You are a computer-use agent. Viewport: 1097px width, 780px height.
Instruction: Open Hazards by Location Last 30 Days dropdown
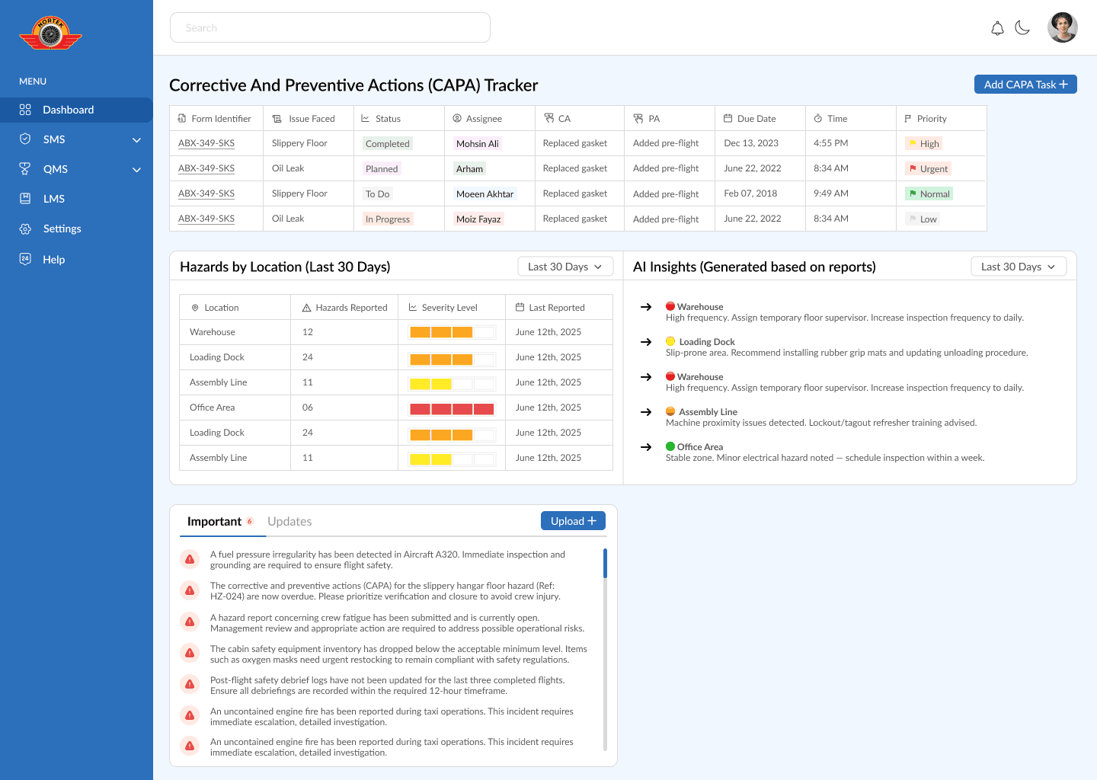coord(565,267)
